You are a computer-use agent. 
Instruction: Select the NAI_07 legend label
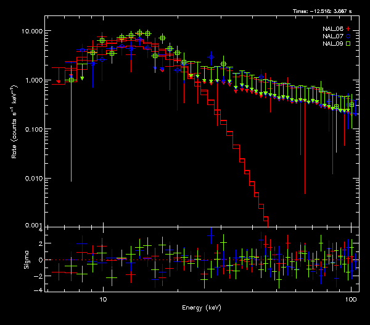coord(333,37)
